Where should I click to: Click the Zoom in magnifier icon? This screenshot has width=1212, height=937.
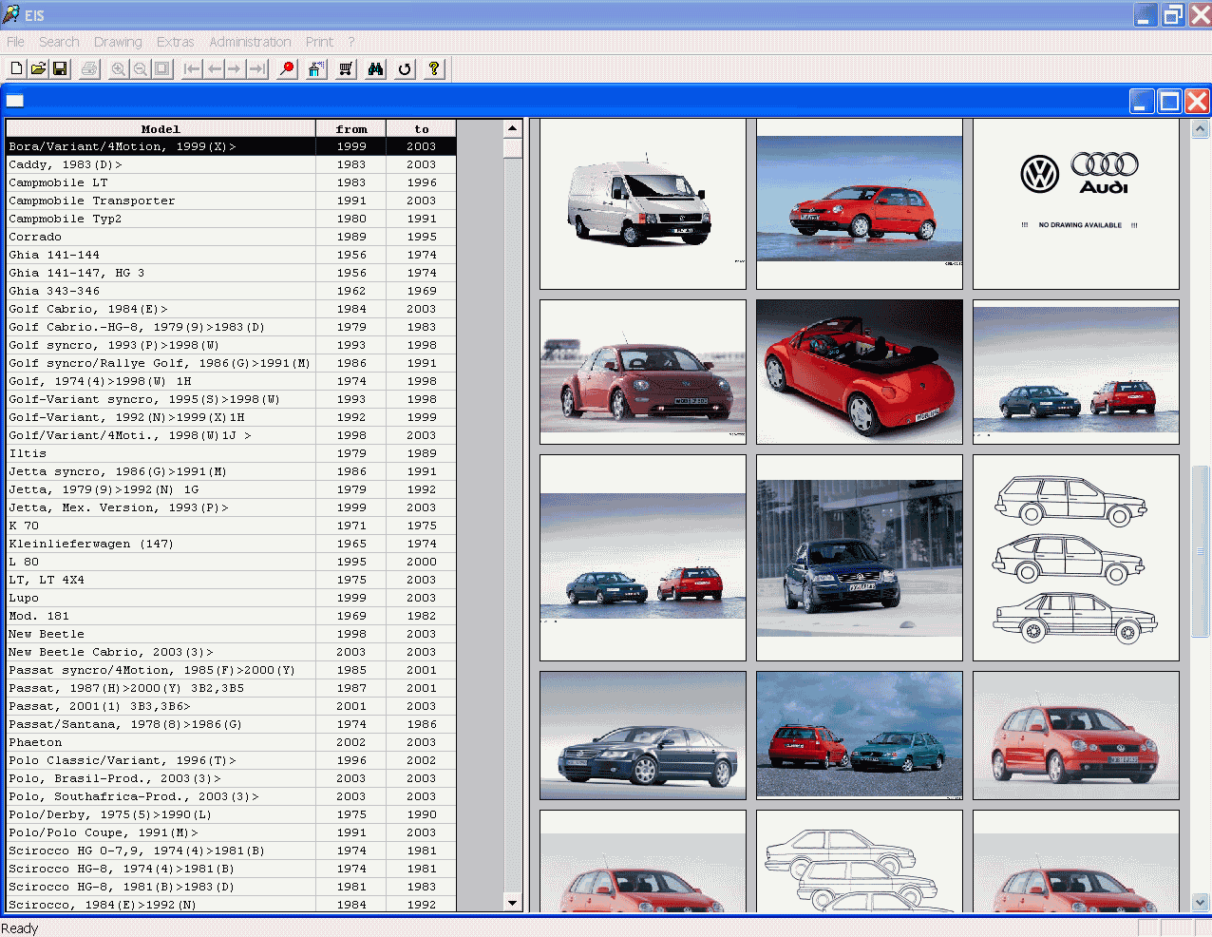point(119,68)
